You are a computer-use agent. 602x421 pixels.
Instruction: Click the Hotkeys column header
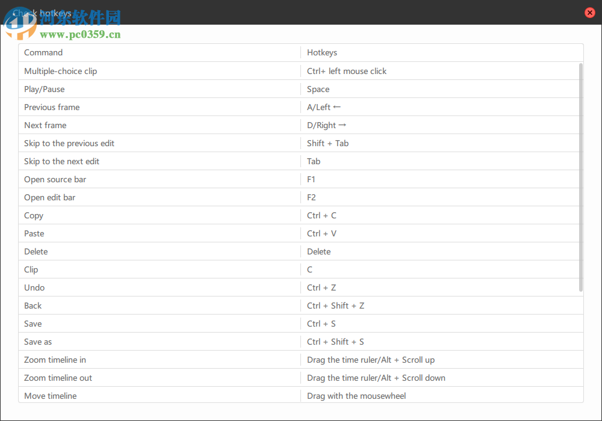[322, 53]
